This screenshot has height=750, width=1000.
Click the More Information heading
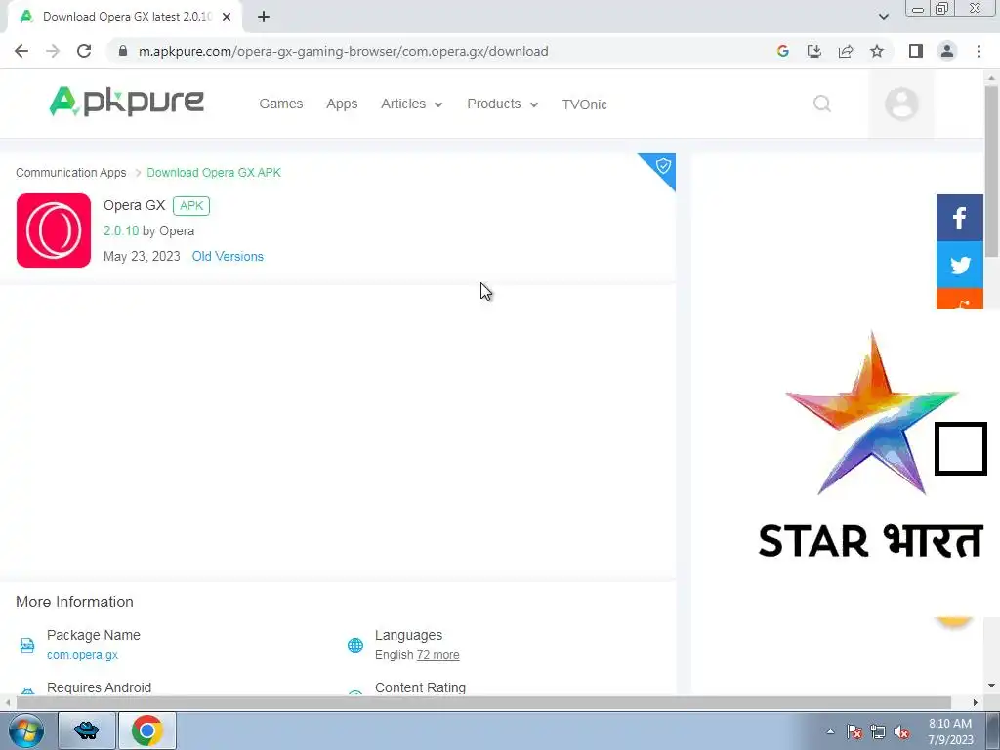click(x=74, y=602)
